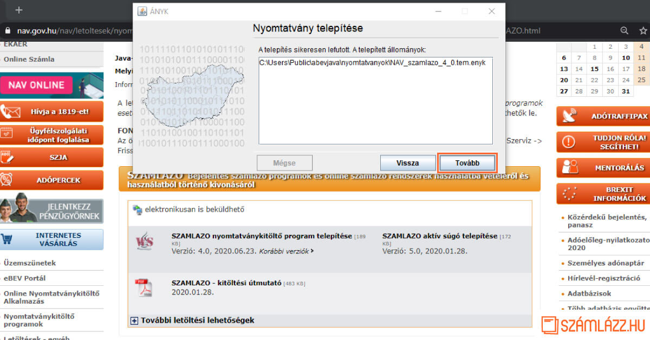650x340 pixels.
Task: Click the SZAMLAZO installer program icon
Action: 145,243
